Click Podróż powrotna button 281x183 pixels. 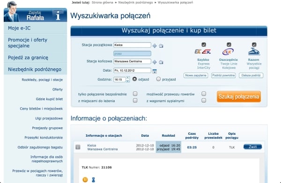(223, 75)
